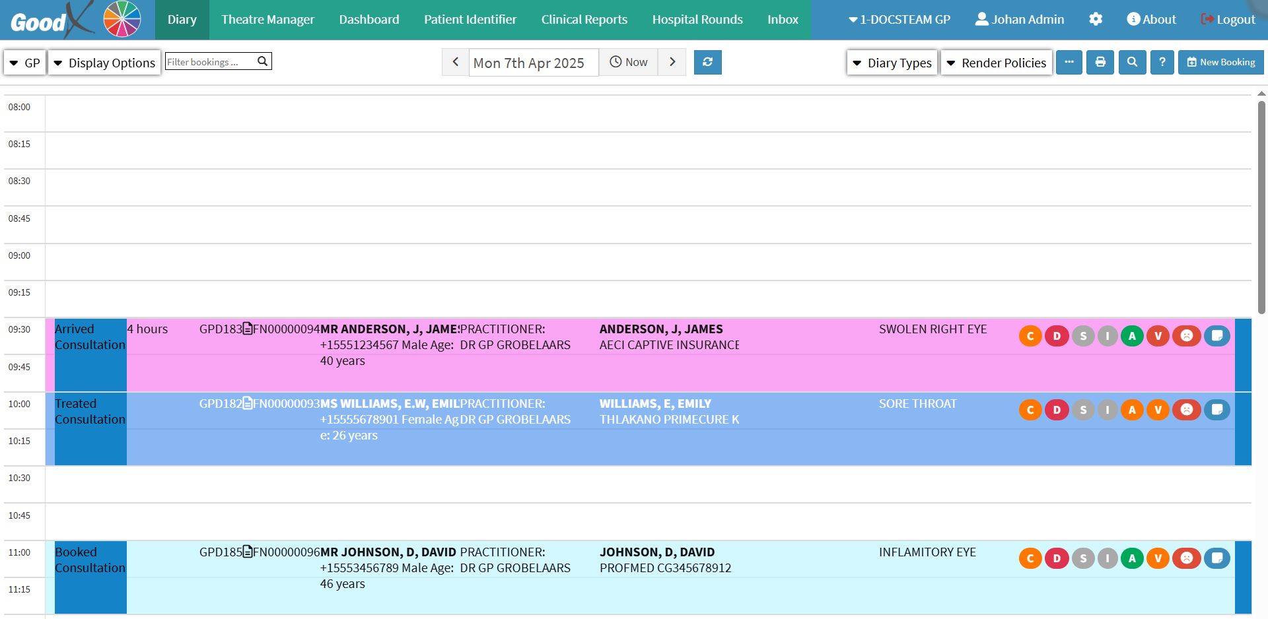The width and height of the screenshot is (1268, 619).
Task: Switch to the Theatre Manager tab
Action: click(x=267, y=19)
